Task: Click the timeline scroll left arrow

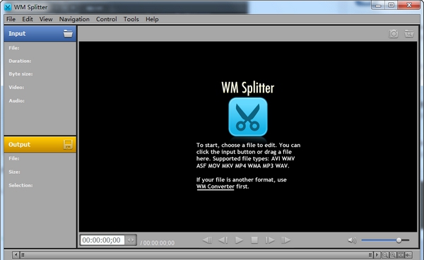Action: (x=16, y=254)
